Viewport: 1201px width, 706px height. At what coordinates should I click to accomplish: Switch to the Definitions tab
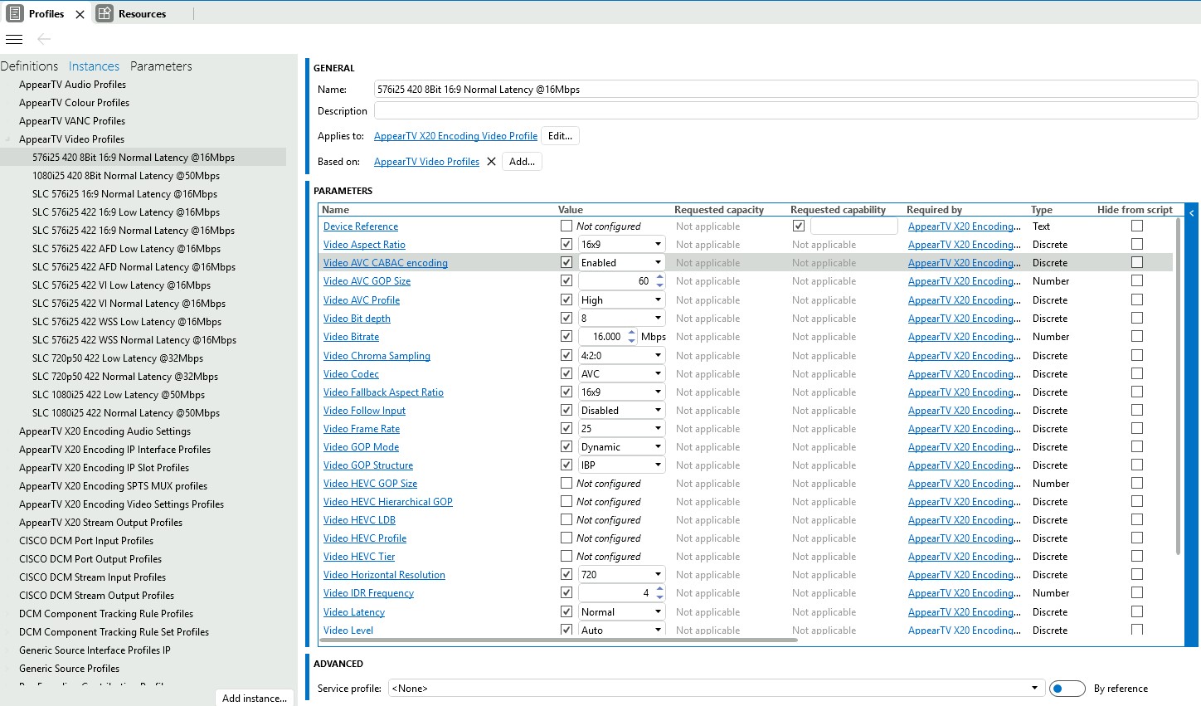(x=29, y=66)
